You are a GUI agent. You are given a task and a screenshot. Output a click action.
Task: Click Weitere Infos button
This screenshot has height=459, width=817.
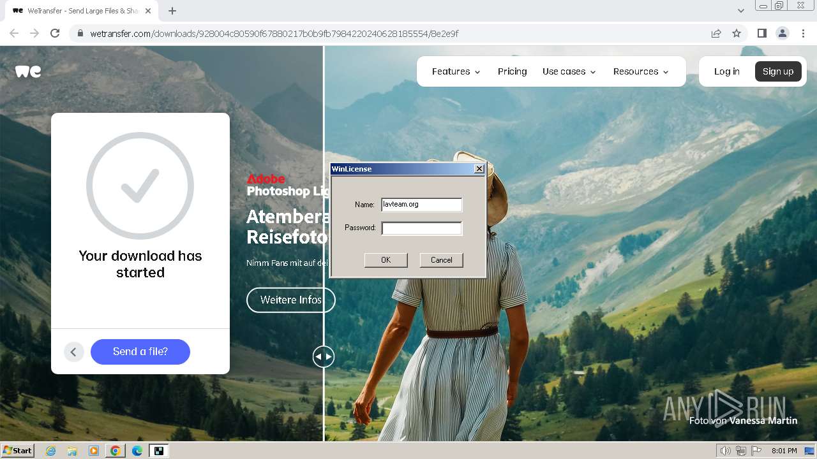(x=291, y=300)
